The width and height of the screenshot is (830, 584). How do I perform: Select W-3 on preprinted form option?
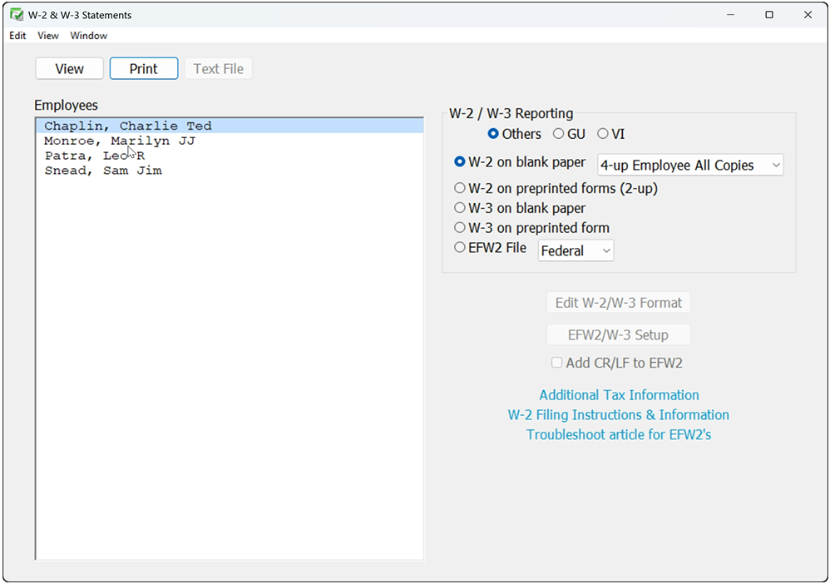pos(459,228)
